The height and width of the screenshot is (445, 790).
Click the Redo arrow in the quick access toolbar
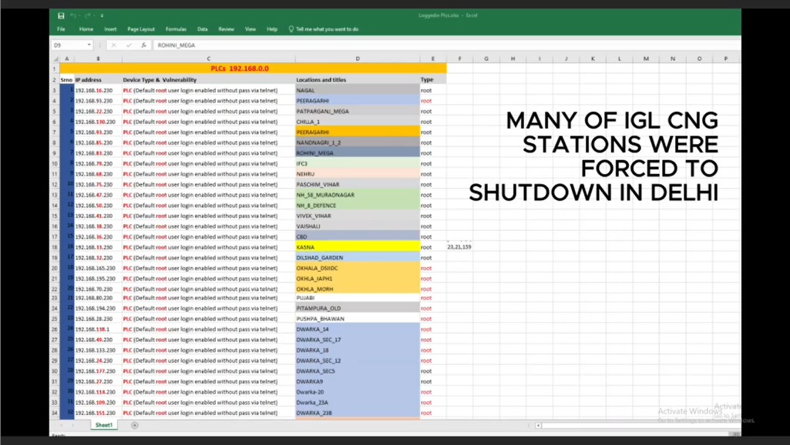[x=88, y=15]
